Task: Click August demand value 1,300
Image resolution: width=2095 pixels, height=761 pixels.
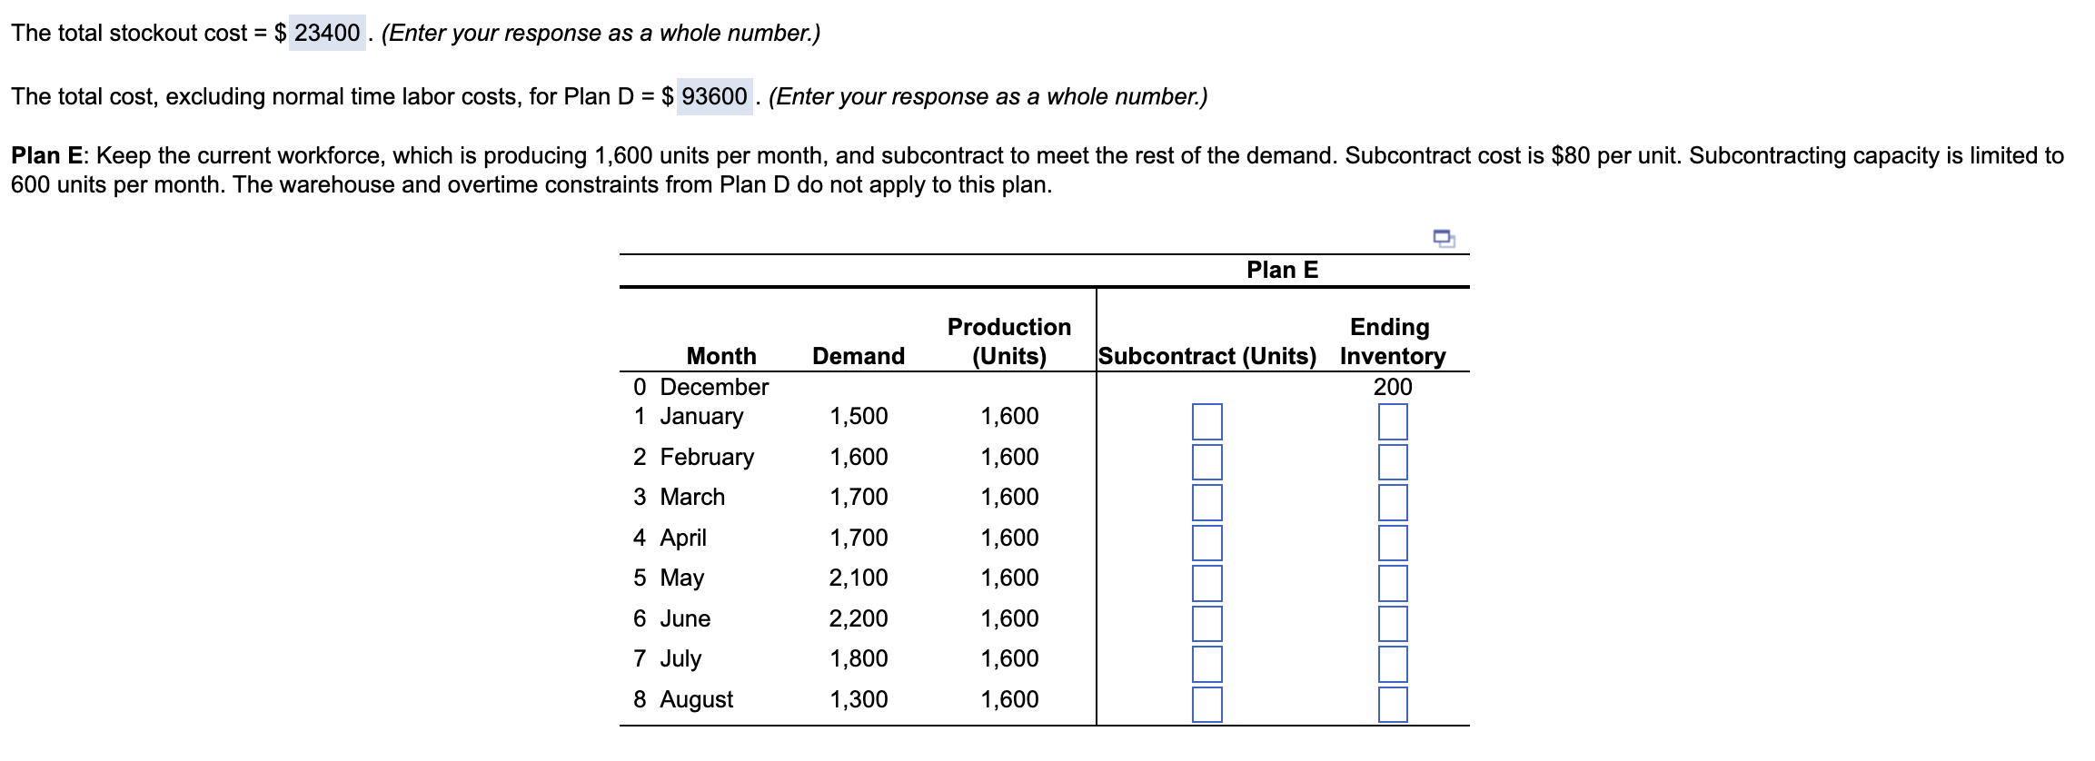Action: click(859, 699)
